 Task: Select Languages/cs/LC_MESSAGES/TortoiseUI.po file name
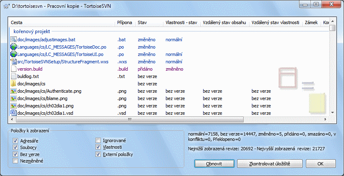point(60,54)
